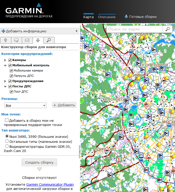Collapse the Мобильный контроль category
Image resolution: width=175 pixels, height=192 pixels.
5,65
